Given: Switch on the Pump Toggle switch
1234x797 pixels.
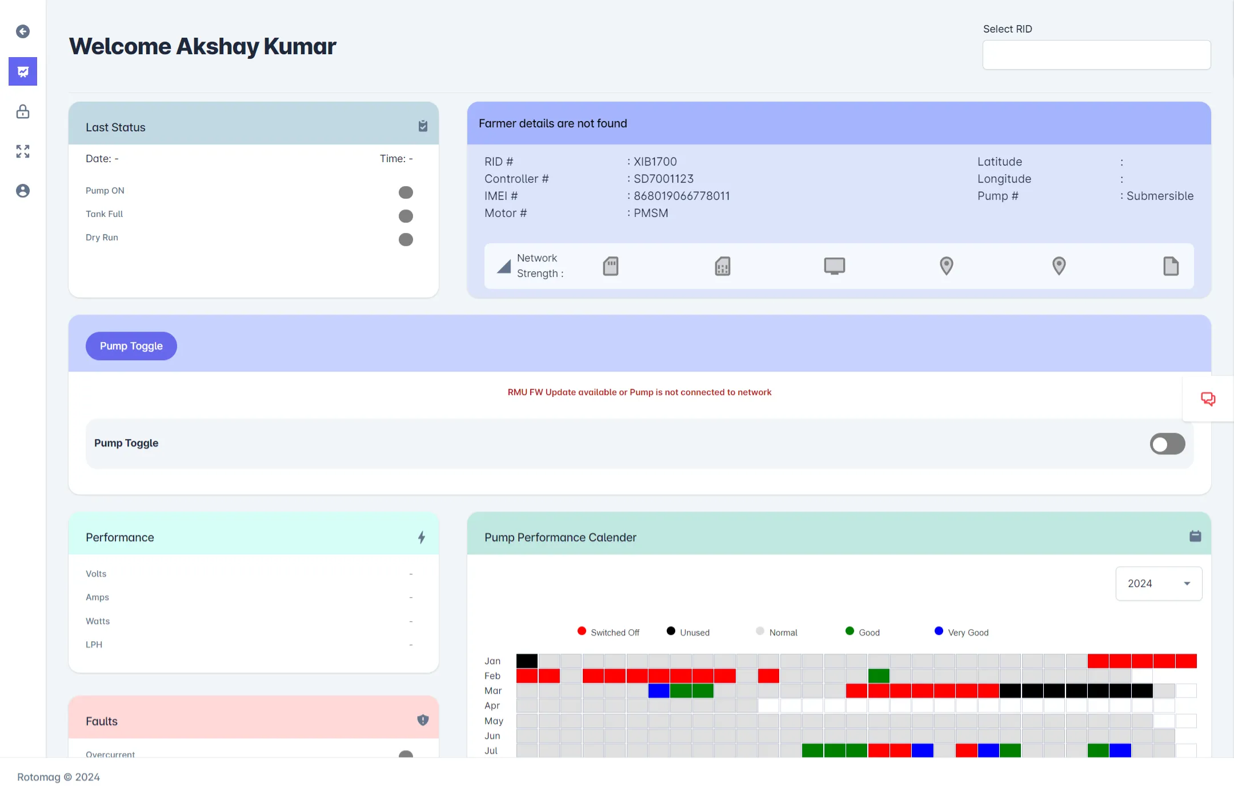Looking at the screenshot, I should pos(1168,444).
